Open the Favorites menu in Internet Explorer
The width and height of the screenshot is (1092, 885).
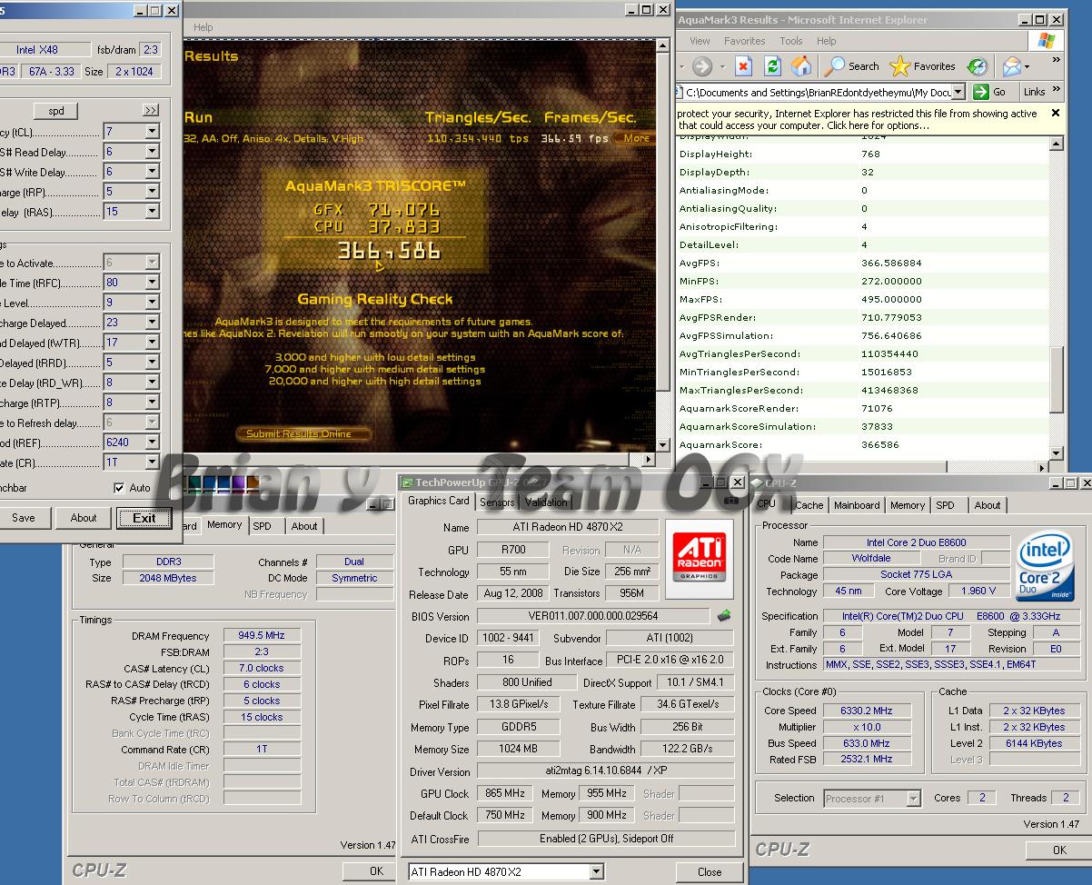744,41
